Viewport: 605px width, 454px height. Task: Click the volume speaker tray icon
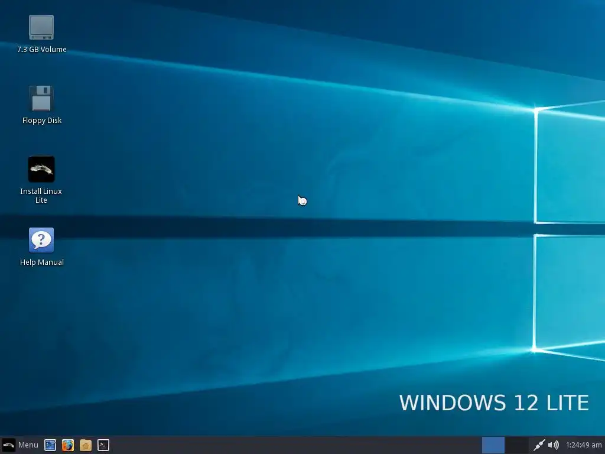point(553,445)
